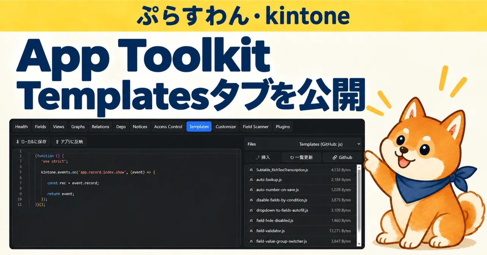Click JS icon of field-validator.js
The height and width of the screenshot is (255, 487).
tap(251, 231)
